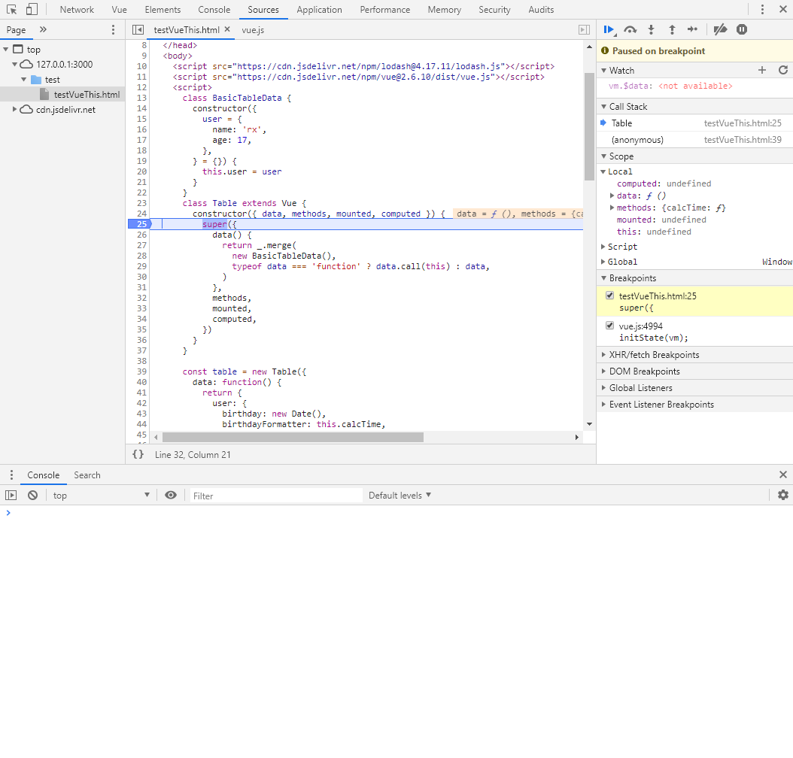Viewport: 793px width, 758px height.
Task: Toggle the vue.js:4994 breakpoint checkbox
Action: click(x=610, y=326)
